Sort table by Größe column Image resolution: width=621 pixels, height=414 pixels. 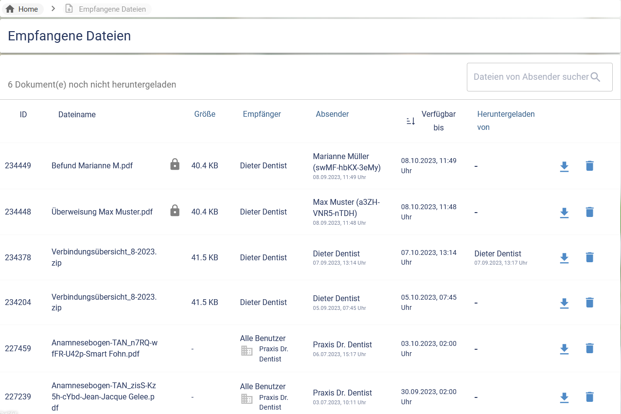tap(205, 114)
